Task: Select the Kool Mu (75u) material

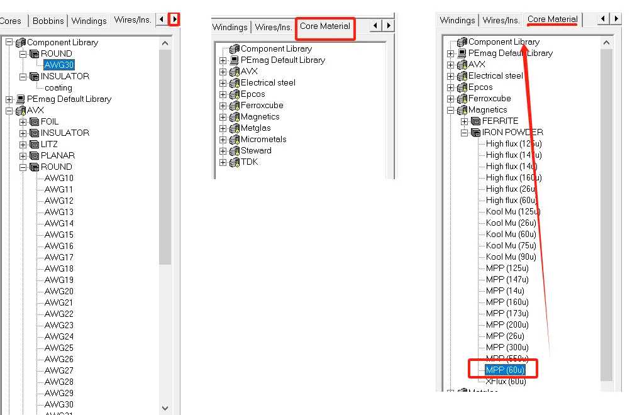Action: point(511,245)
